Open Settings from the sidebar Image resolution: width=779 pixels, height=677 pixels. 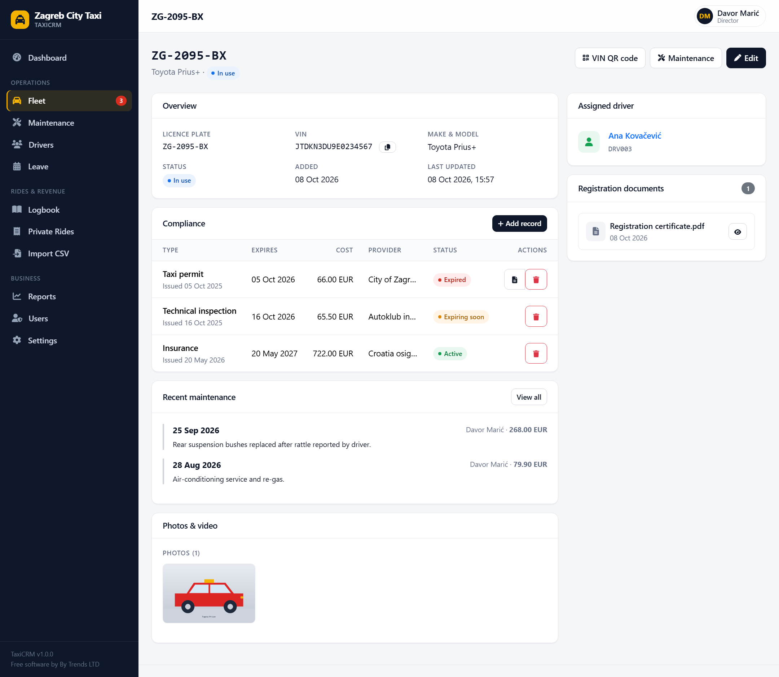[69, 340]
